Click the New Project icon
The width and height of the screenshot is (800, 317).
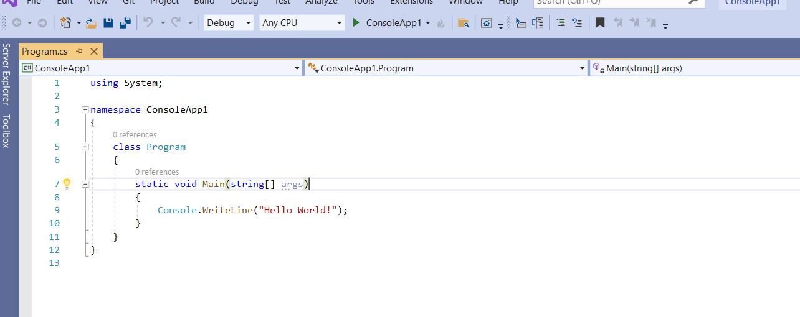66,23
